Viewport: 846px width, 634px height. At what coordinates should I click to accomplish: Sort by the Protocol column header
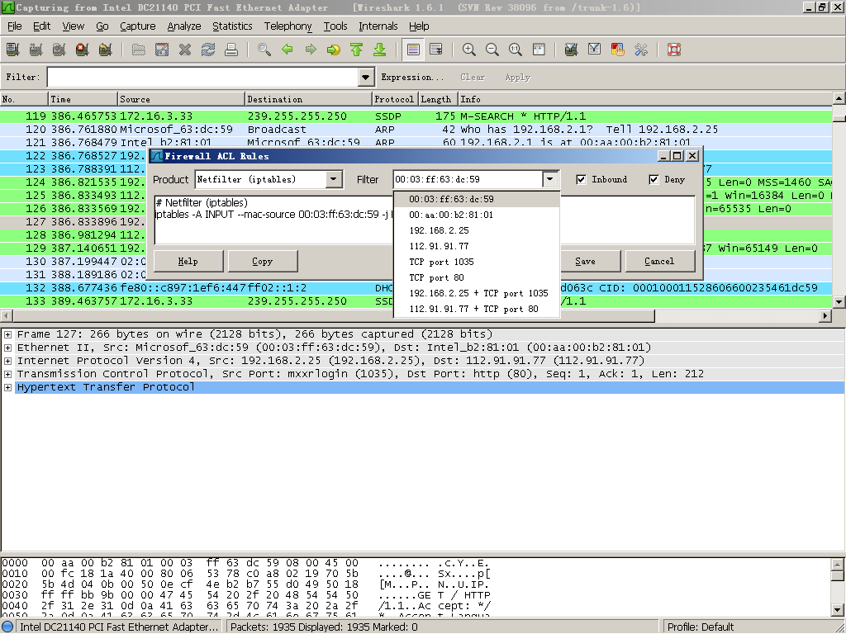tap(394, 99)
